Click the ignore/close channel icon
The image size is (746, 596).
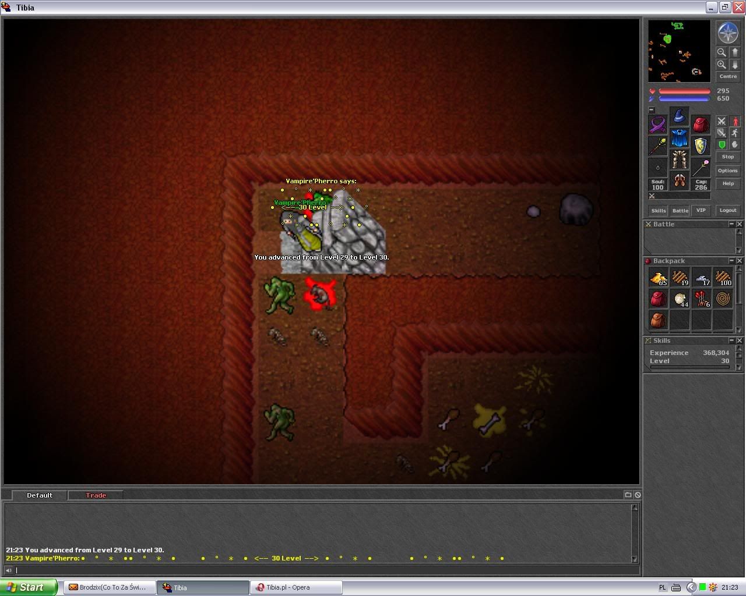638,495
